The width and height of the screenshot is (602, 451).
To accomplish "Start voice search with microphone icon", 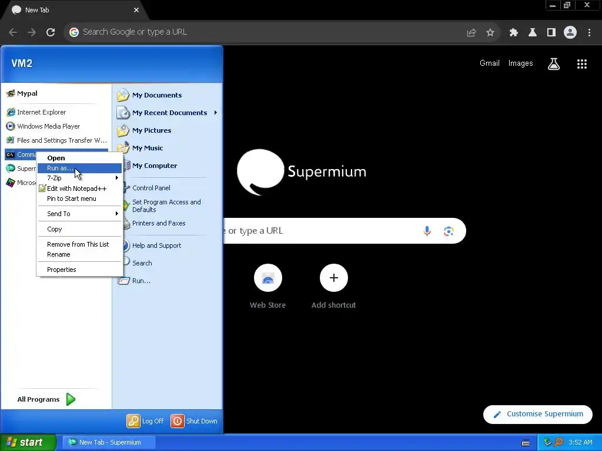I will (x=427, y=231).
